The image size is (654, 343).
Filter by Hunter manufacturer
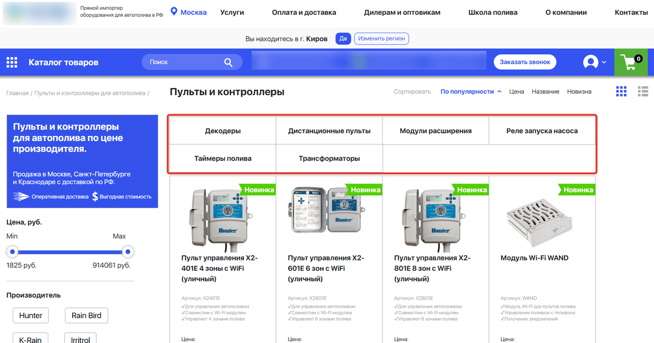(31, 316)
